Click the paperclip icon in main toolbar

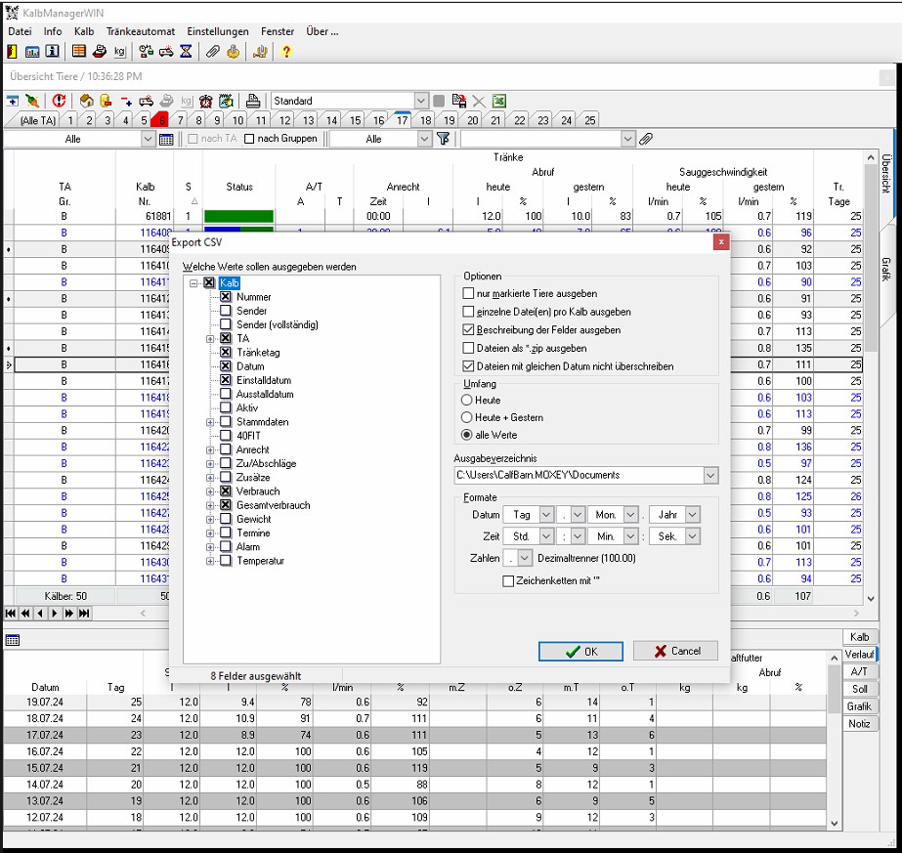pos(212,52)
